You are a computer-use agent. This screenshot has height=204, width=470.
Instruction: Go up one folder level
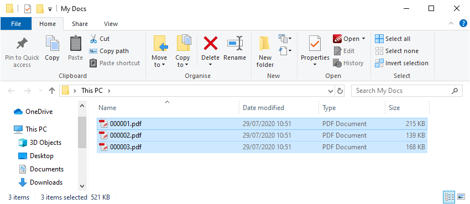point(52,91)
